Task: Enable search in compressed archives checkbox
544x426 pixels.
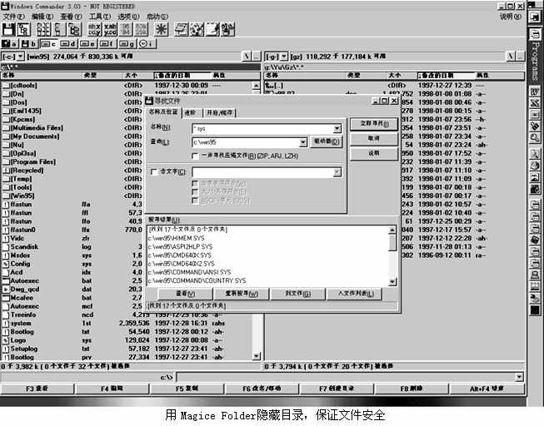Action: [195, 155]
